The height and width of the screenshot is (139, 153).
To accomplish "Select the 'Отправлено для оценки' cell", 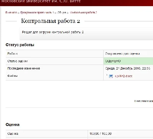I will [128, 54].
